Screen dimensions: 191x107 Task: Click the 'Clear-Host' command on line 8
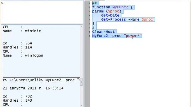point(104,32)
